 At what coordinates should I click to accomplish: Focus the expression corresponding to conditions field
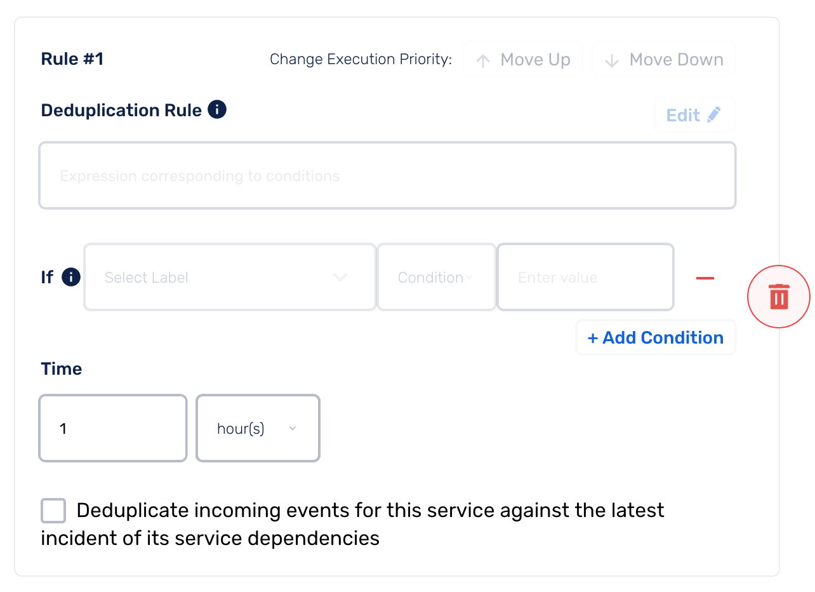tap(387, 175)
